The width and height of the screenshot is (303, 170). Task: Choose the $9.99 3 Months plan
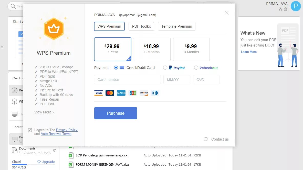point(191,49)
